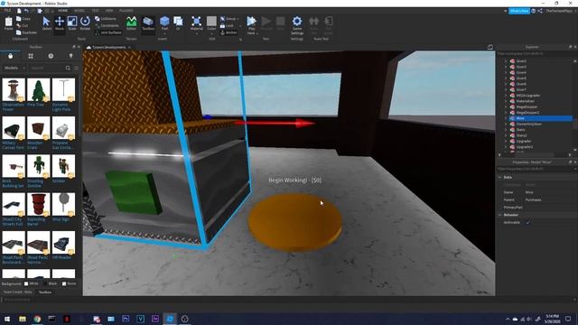Switch to PLUGINS ribbon tab
578x325 pixels.
(x=126, y=11)
